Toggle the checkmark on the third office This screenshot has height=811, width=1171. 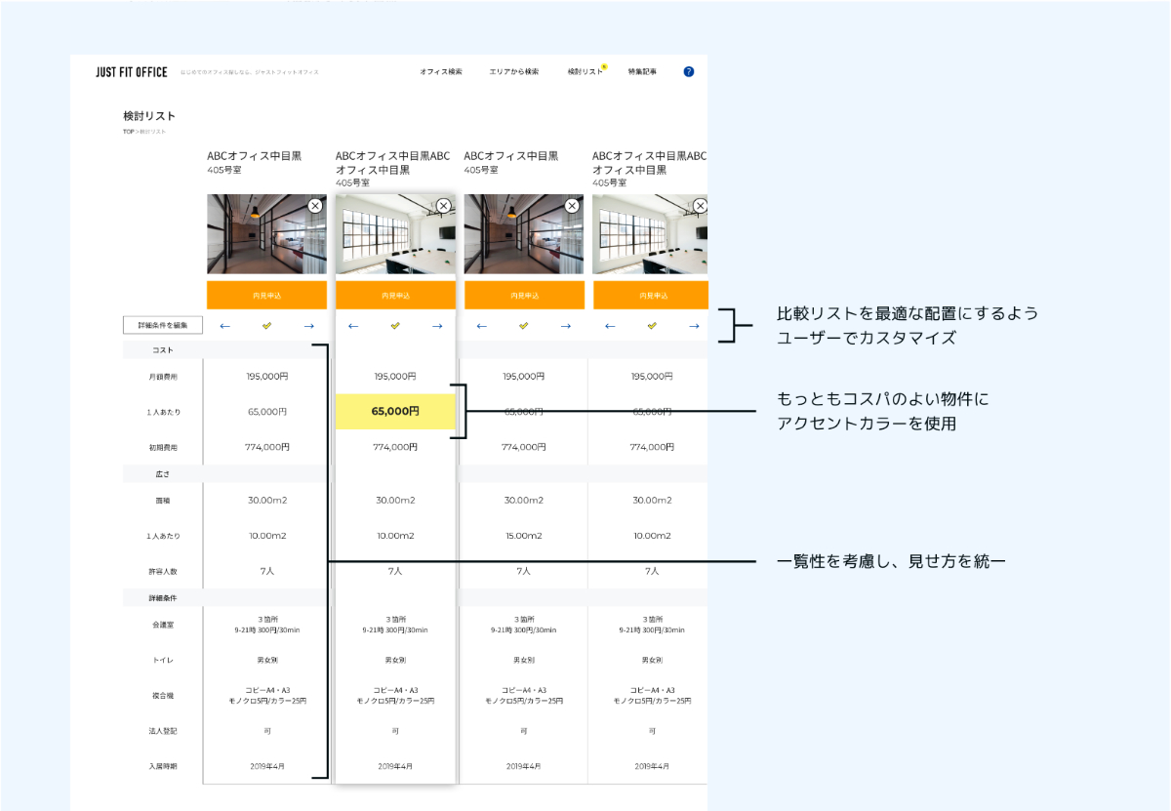pyautogui.click(x=524, y=326)
